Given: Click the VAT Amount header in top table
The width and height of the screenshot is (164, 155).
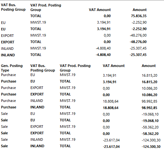Looking at the screenshot, I should (100, 10).
